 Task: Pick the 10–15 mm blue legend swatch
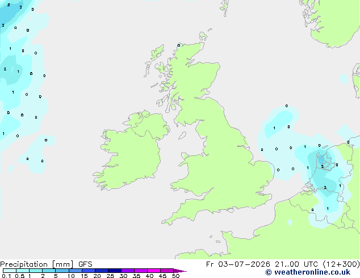click(75, 271)
